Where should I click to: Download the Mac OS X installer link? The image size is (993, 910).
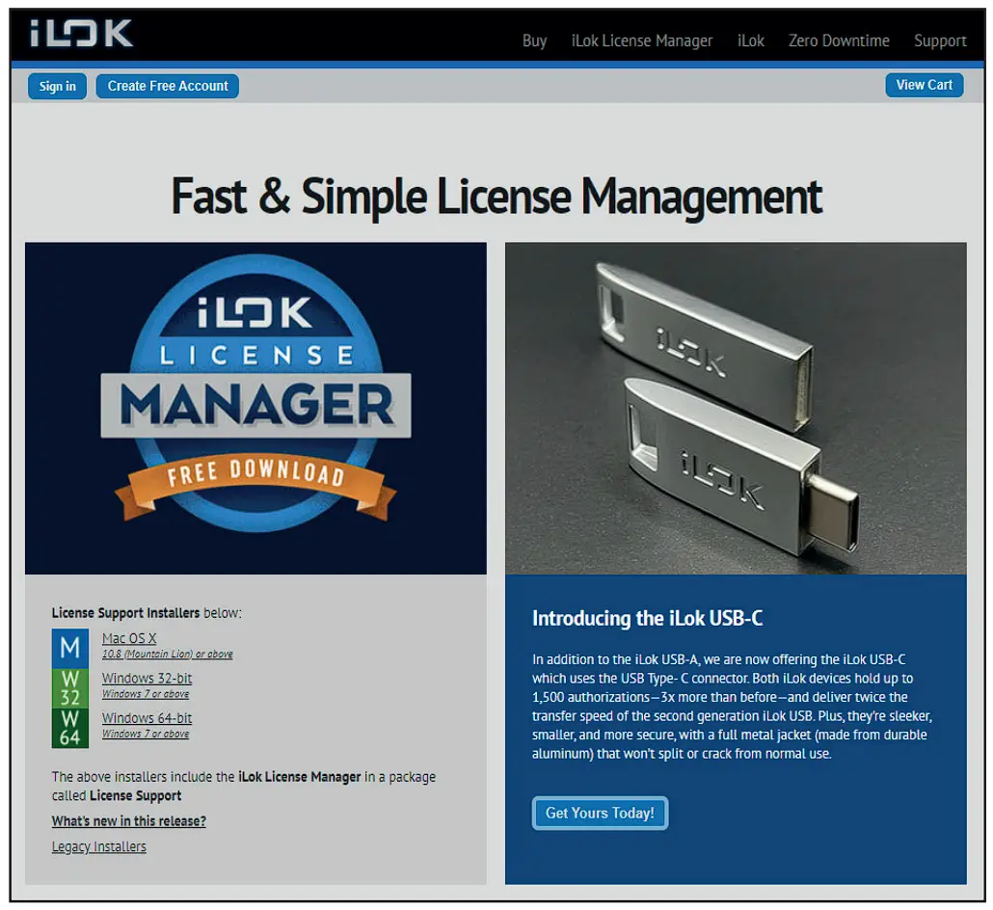tap(129, 638)
